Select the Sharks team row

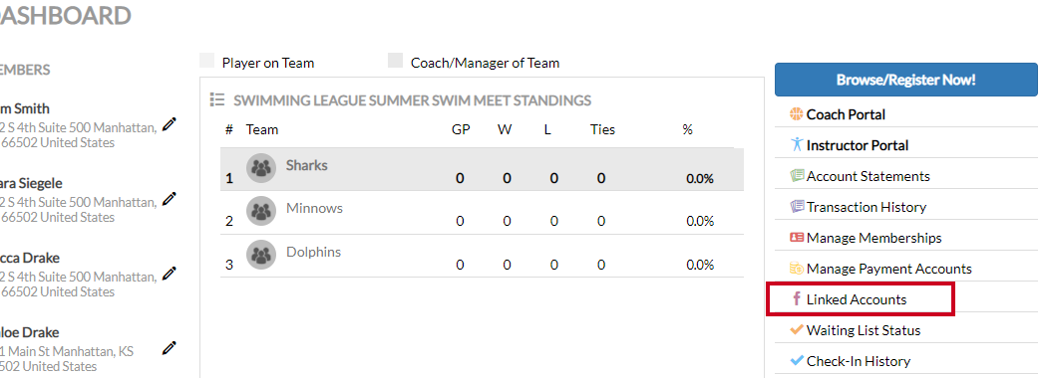pos(482,169)
